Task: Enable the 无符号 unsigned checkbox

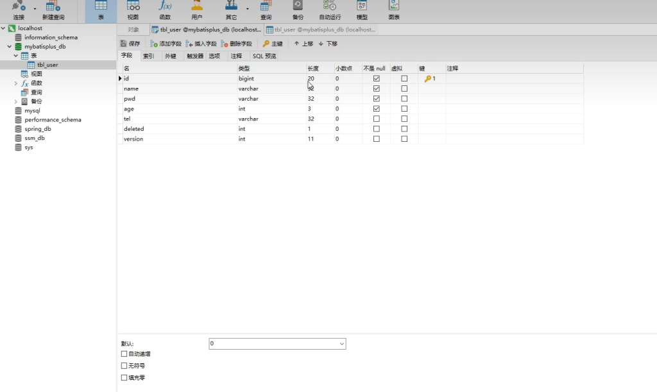Action: (x=124, y=366)
